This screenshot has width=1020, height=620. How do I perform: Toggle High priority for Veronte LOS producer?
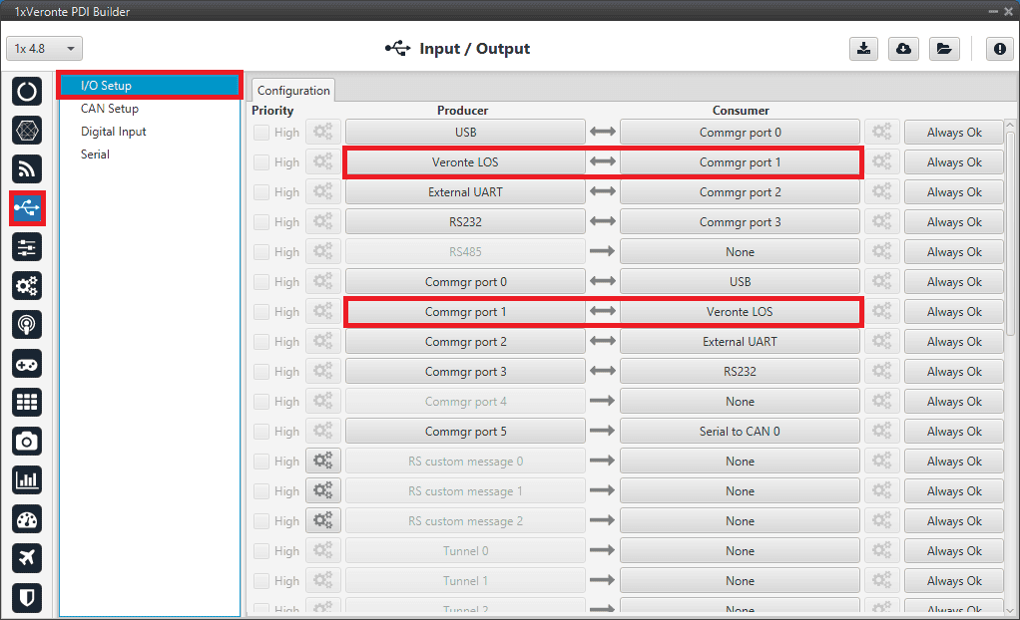[261, 162]
